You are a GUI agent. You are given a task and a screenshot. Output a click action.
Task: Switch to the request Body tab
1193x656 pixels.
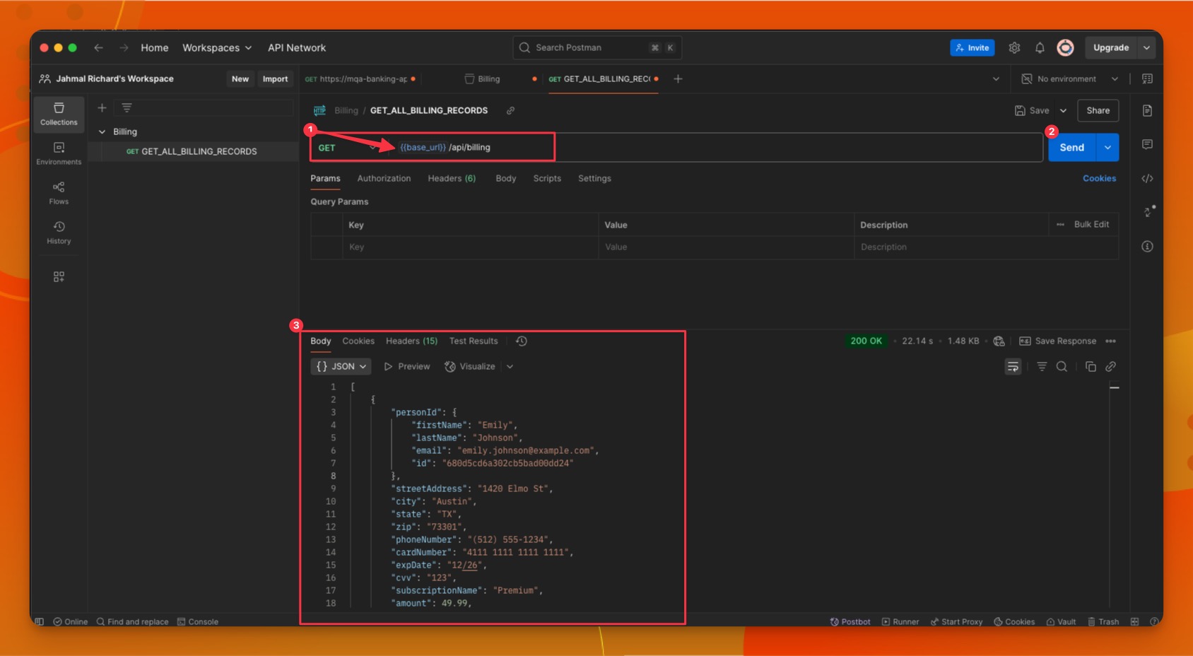(505, 178)
